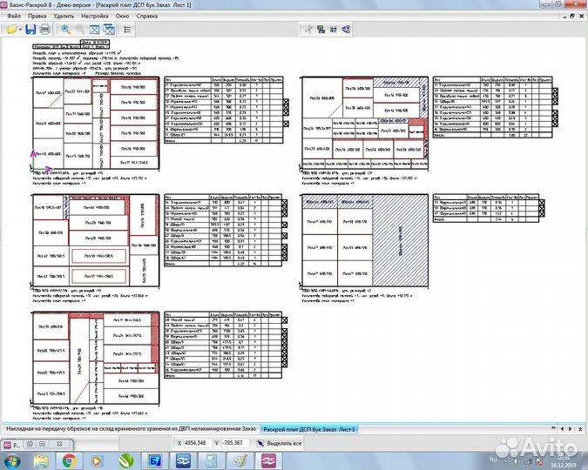
Task: Open the Настройка menu
Action: 94,16
